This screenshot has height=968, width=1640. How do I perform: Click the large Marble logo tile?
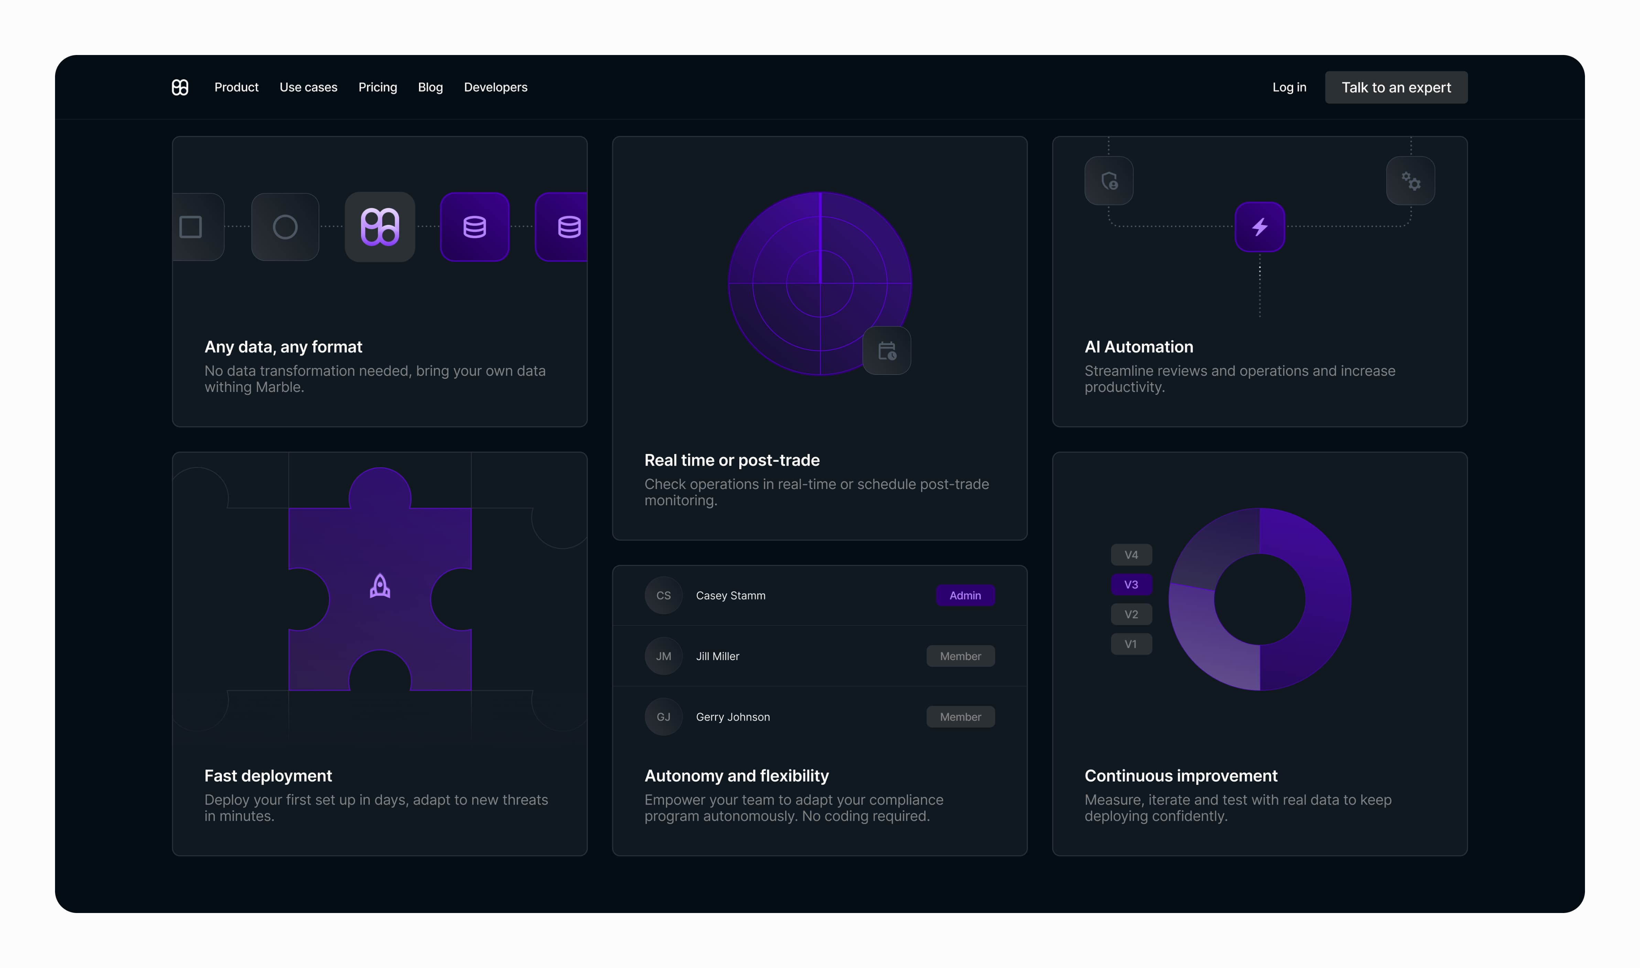(380, 227)
